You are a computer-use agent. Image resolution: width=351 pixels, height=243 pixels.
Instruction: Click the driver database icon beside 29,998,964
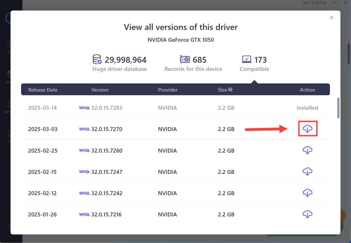click(97, 59)
